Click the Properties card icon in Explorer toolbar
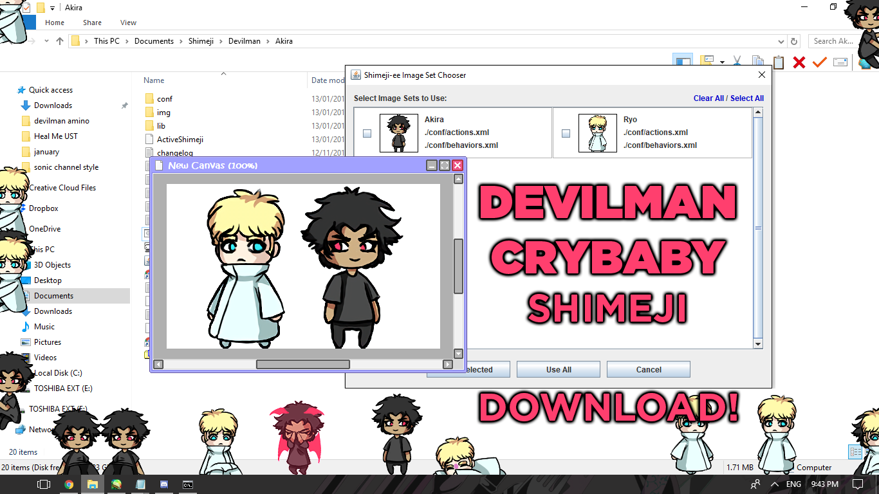 click(840, 62)
